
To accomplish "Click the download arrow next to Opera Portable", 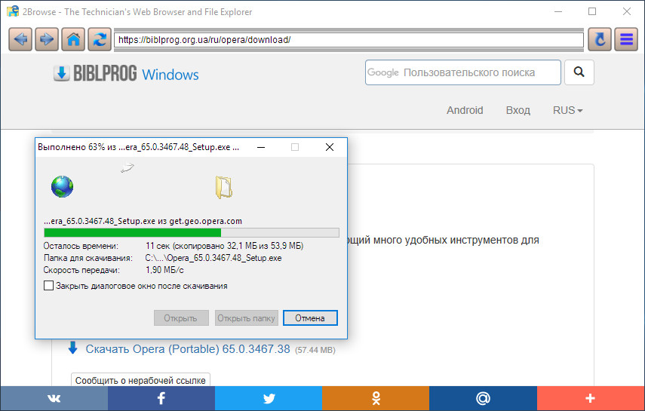I will tap(73, 348).
